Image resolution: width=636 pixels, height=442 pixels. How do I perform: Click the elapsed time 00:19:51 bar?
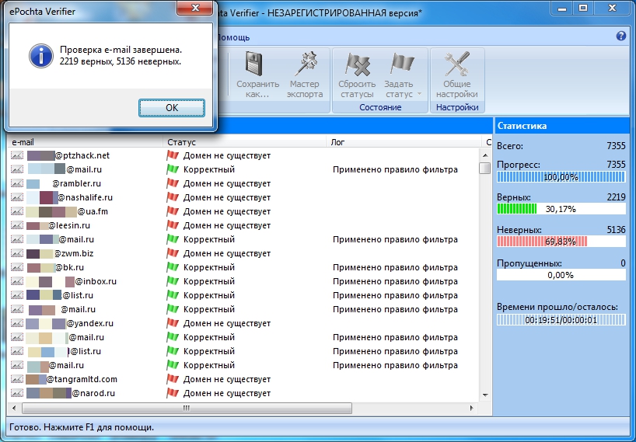point(561,320)
